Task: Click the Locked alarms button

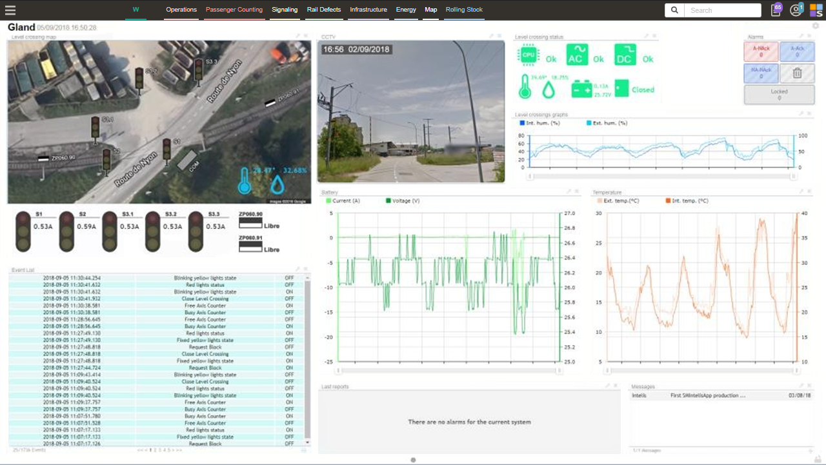Action: click(778, 94)
